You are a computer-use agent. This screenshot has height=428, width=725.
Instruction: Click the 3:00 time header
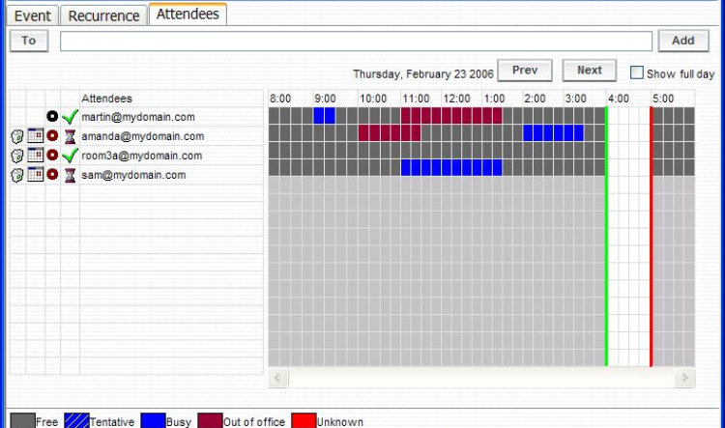click(x=576, y=99)
